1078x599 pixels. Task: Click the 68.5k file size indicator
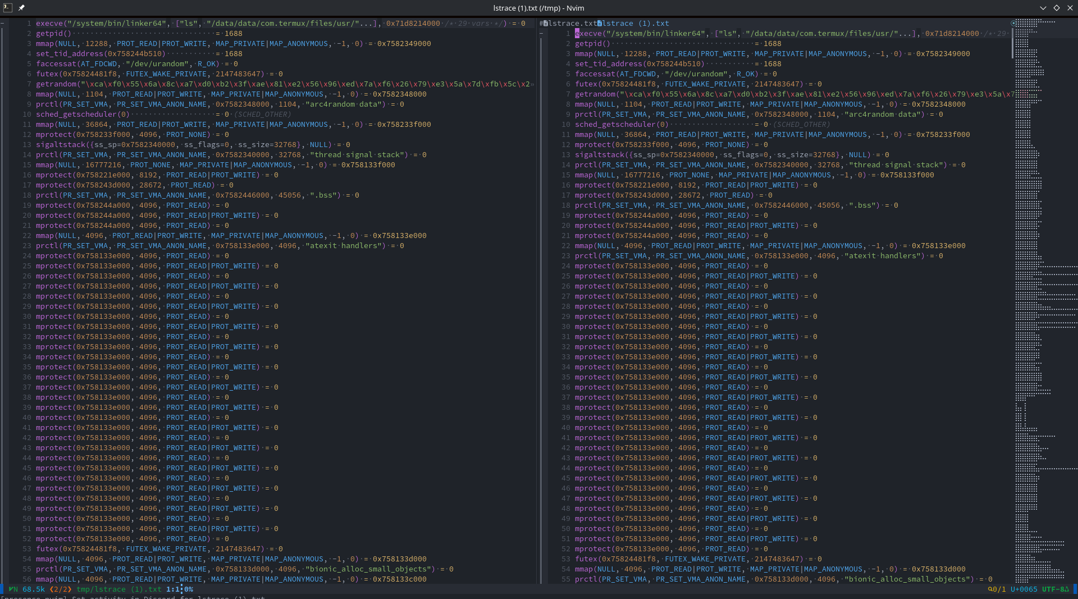(x=34, y=589)
